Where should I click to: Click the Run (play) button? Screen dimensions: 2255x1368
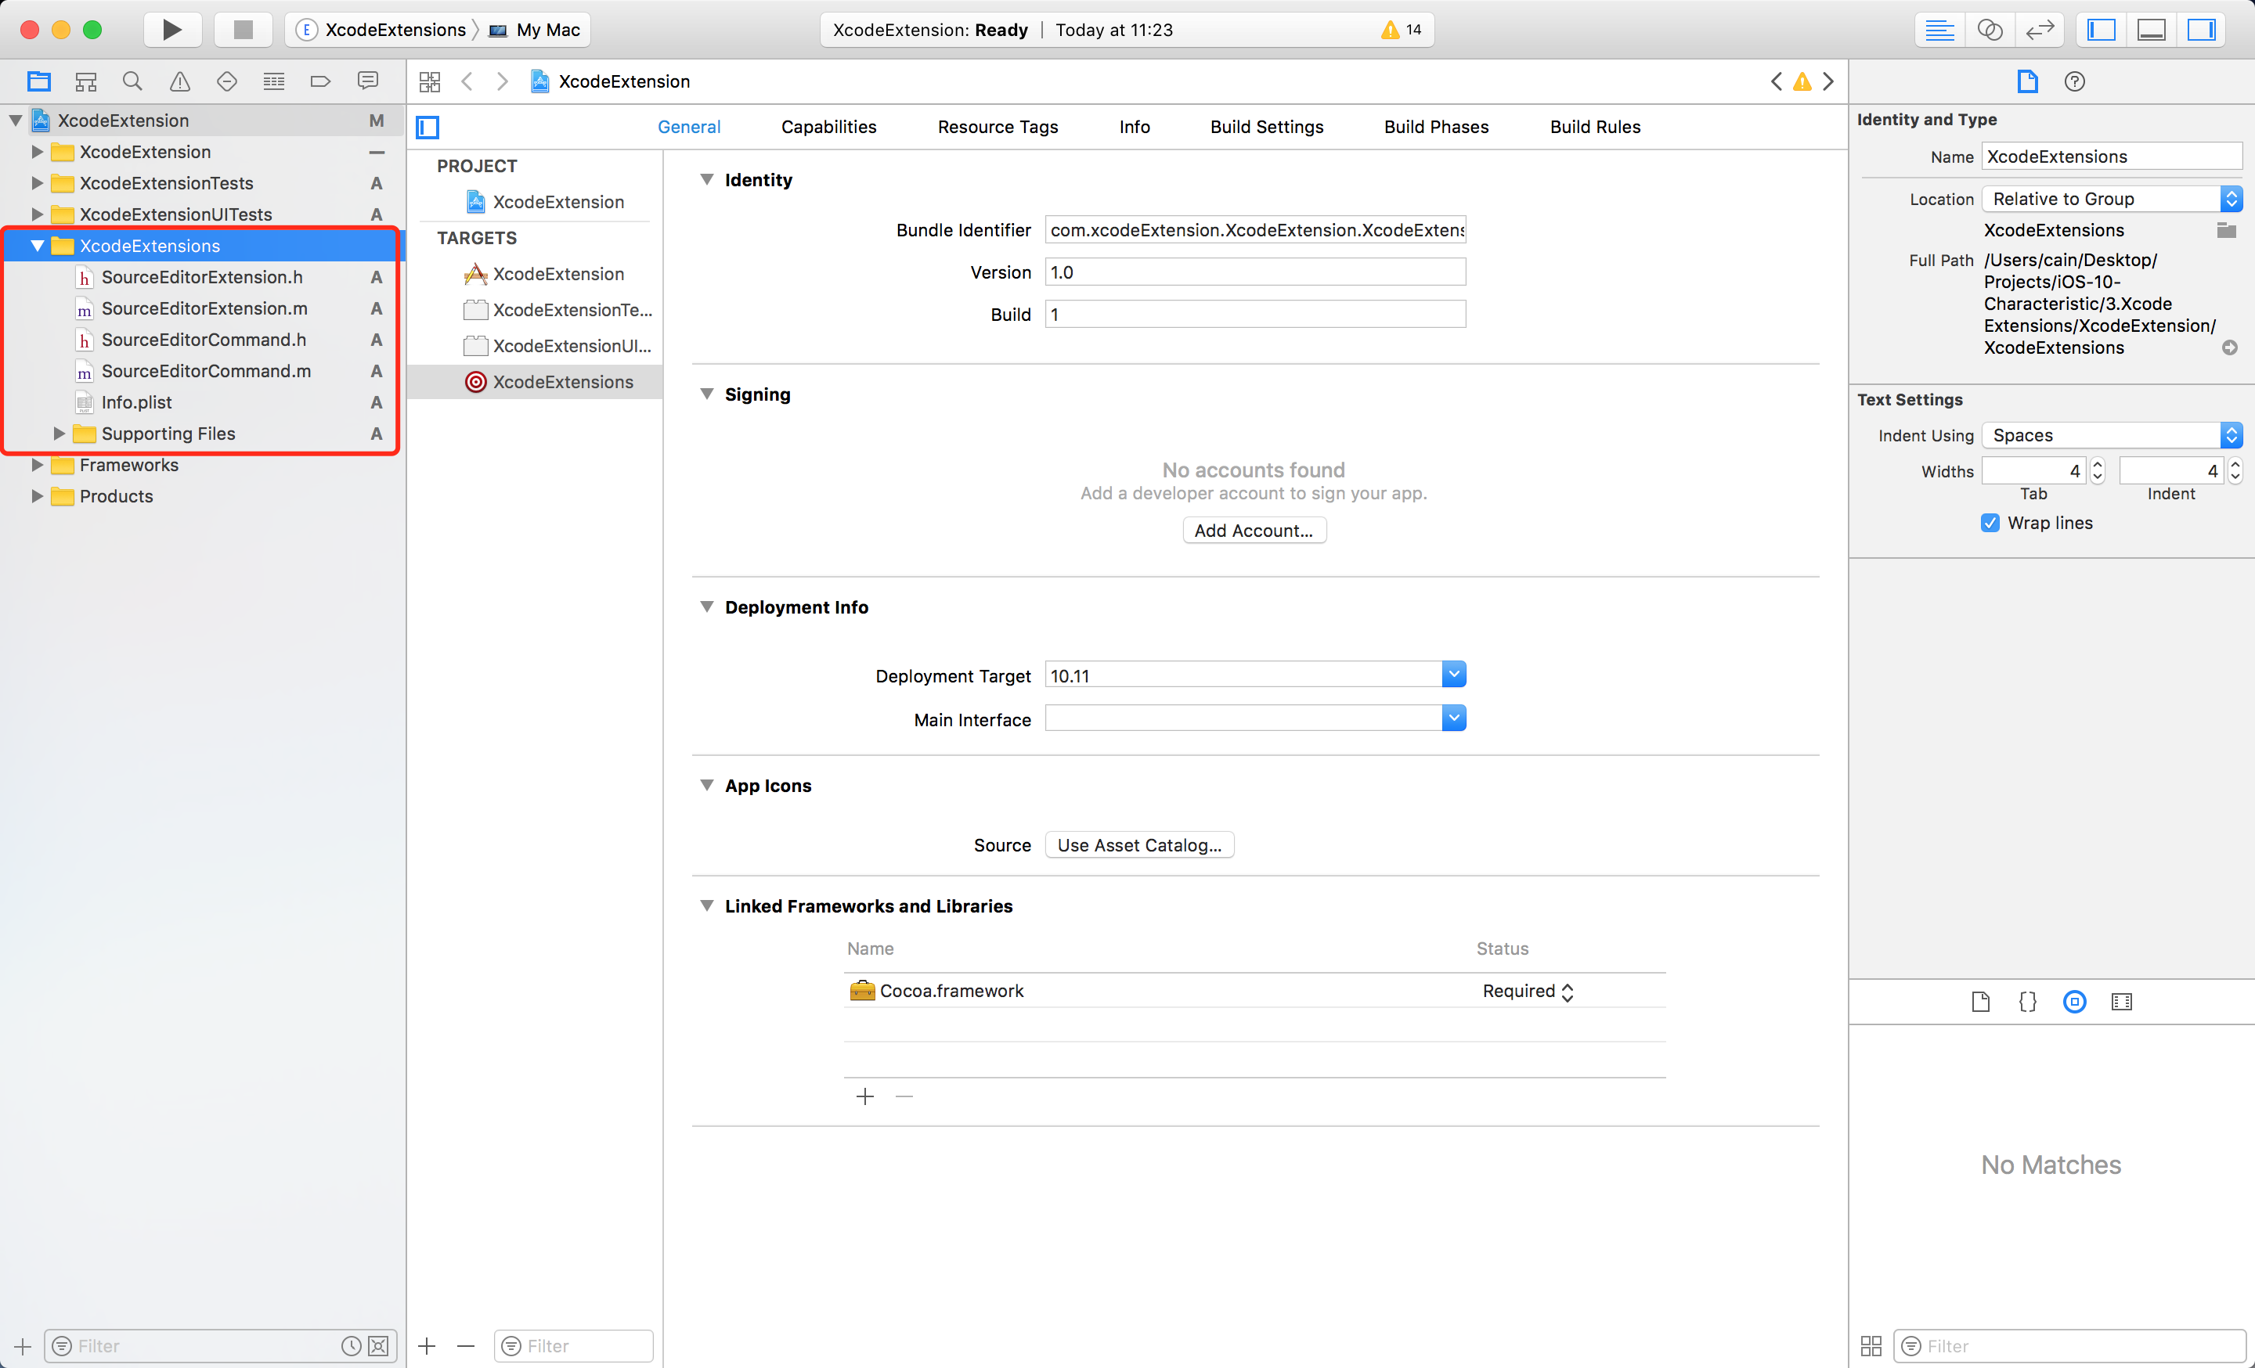[x=172, y=29]
